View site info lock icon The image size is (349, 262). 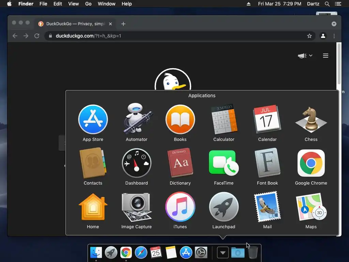50,36
